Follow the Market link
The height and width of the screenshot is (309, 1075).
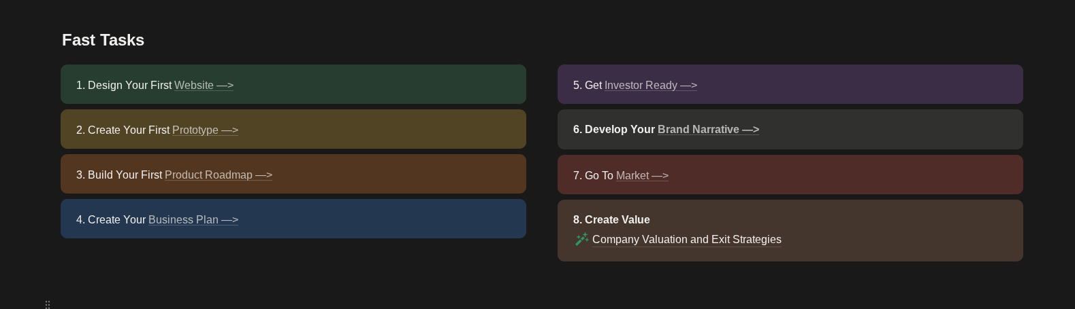coord(641,176)
